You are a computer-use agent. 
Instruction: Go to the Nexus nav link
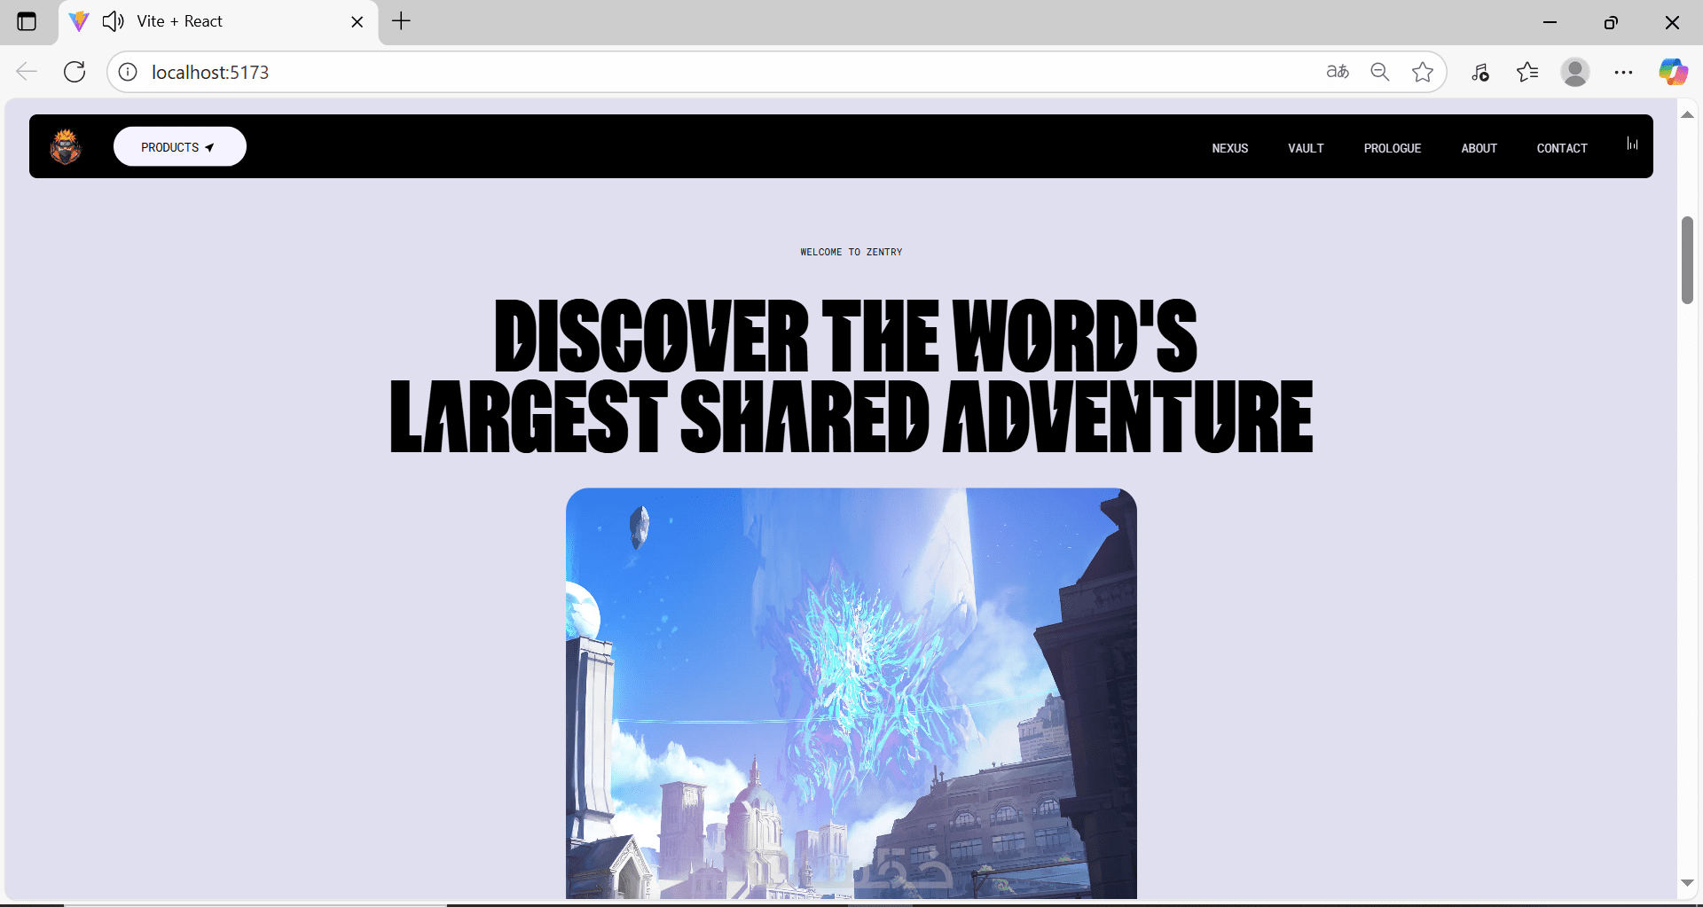click(x=1229, y=148)
